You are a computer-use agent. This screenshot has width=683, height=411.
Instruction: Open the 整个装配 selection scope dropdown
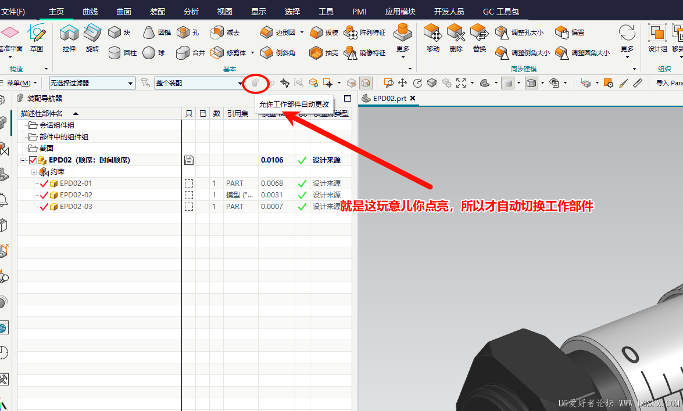[199, 82]
